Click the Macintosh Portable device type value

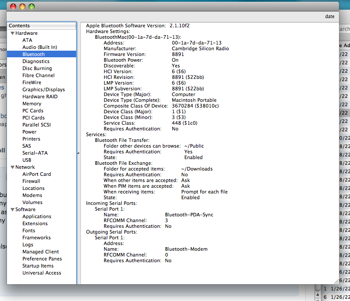coord(194,100)
